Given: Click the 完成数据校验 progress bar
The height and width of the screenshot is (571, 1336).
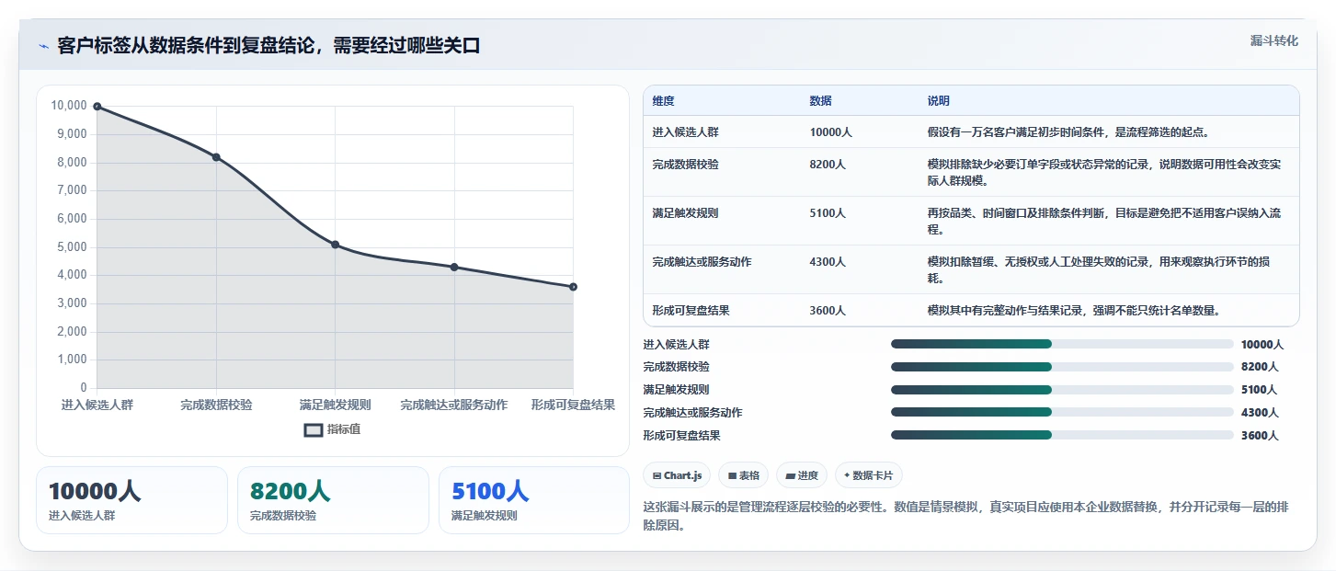Looking at the screenshot, I should click(1062, 367).
